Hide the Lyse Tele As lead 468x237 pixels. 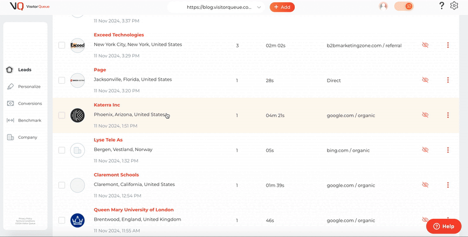click(425, 150)
